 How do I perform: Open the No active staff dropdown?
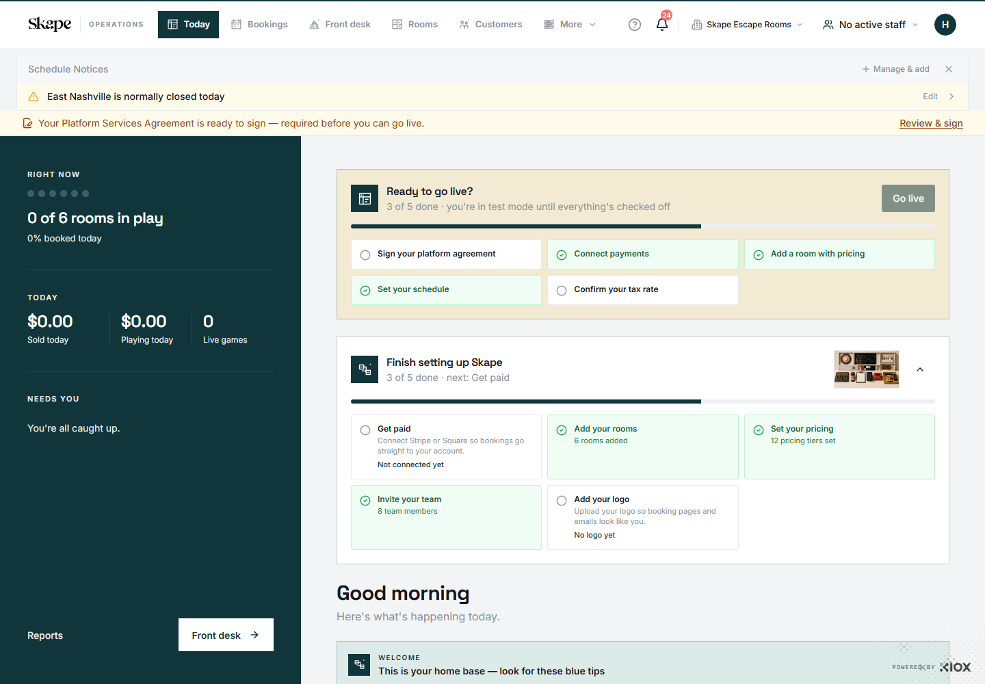[x=870, y=25]
